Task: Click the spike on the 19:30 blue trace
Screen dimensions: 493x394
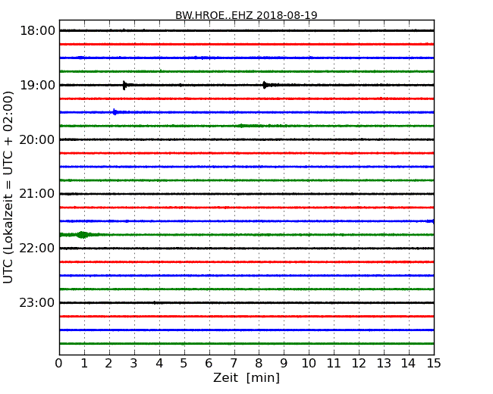Action: pos(115,112)
